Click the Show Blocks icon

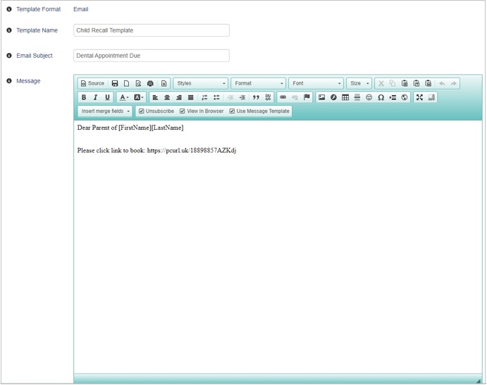tap(431, 97)
